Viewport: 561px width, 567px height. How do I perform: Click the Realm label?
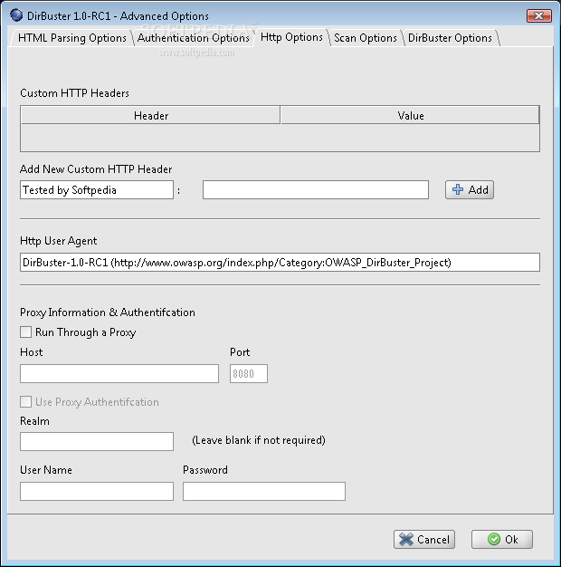tap(34, 421)
